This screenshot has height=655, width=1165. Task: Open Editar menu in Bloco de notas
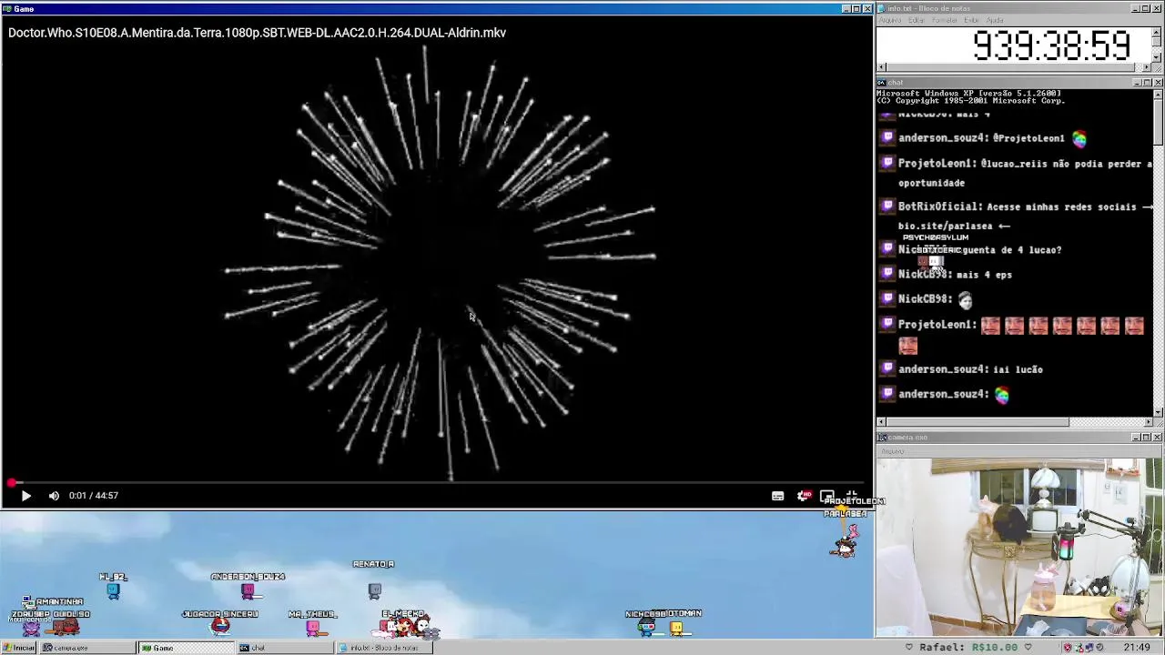click(x=916, y=20)
